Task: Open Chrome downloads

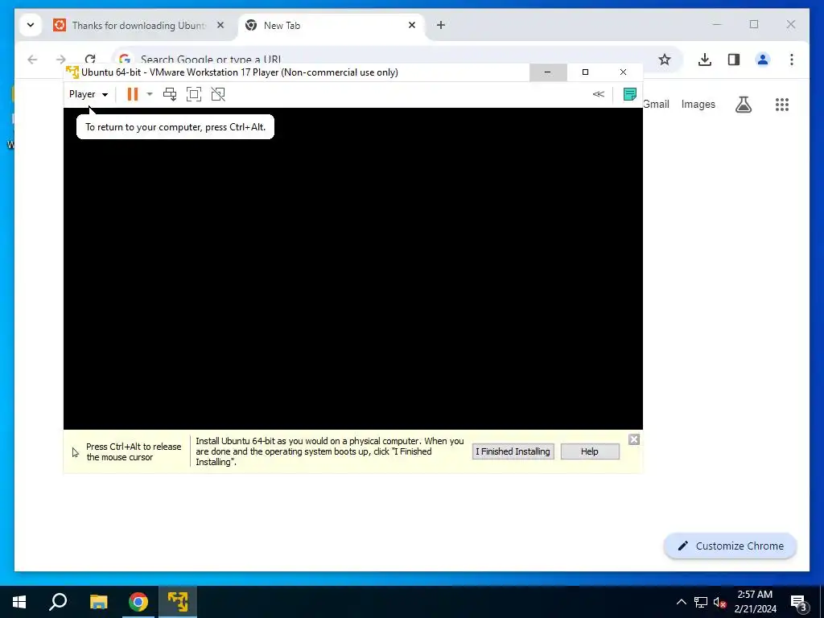Action: [x=705, y=60]
